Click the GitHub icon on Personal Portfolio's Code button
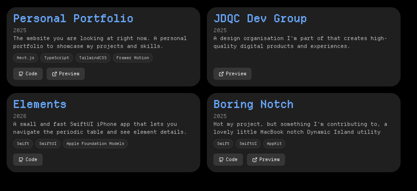 pos(21,74)
